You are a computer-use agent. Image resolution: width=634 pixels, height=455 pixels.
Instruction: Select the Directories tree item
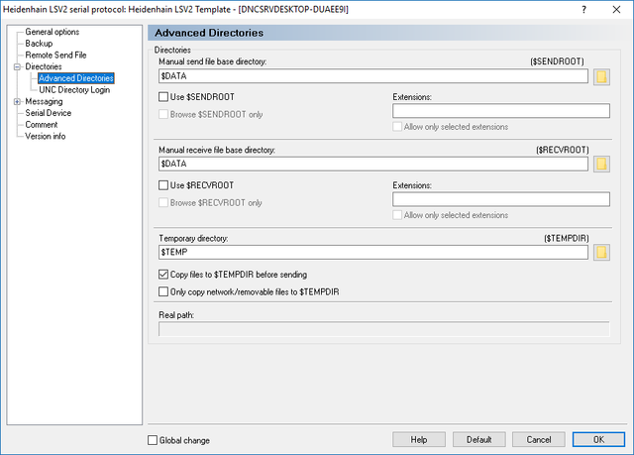point(44,66)
